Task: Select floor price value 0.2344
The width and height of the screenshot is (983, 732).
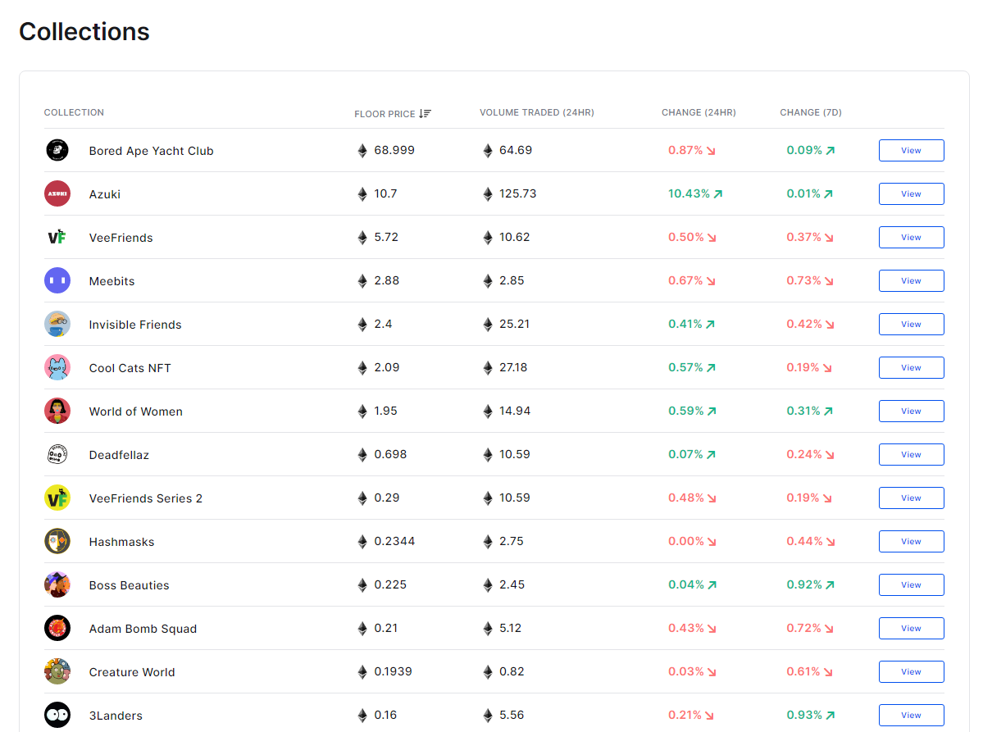Action: (394, 542)
